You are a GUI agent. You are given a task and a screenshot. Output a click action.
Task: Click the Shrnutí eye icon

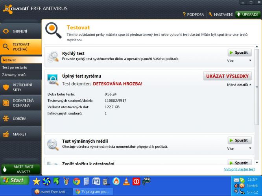[6, 31]
